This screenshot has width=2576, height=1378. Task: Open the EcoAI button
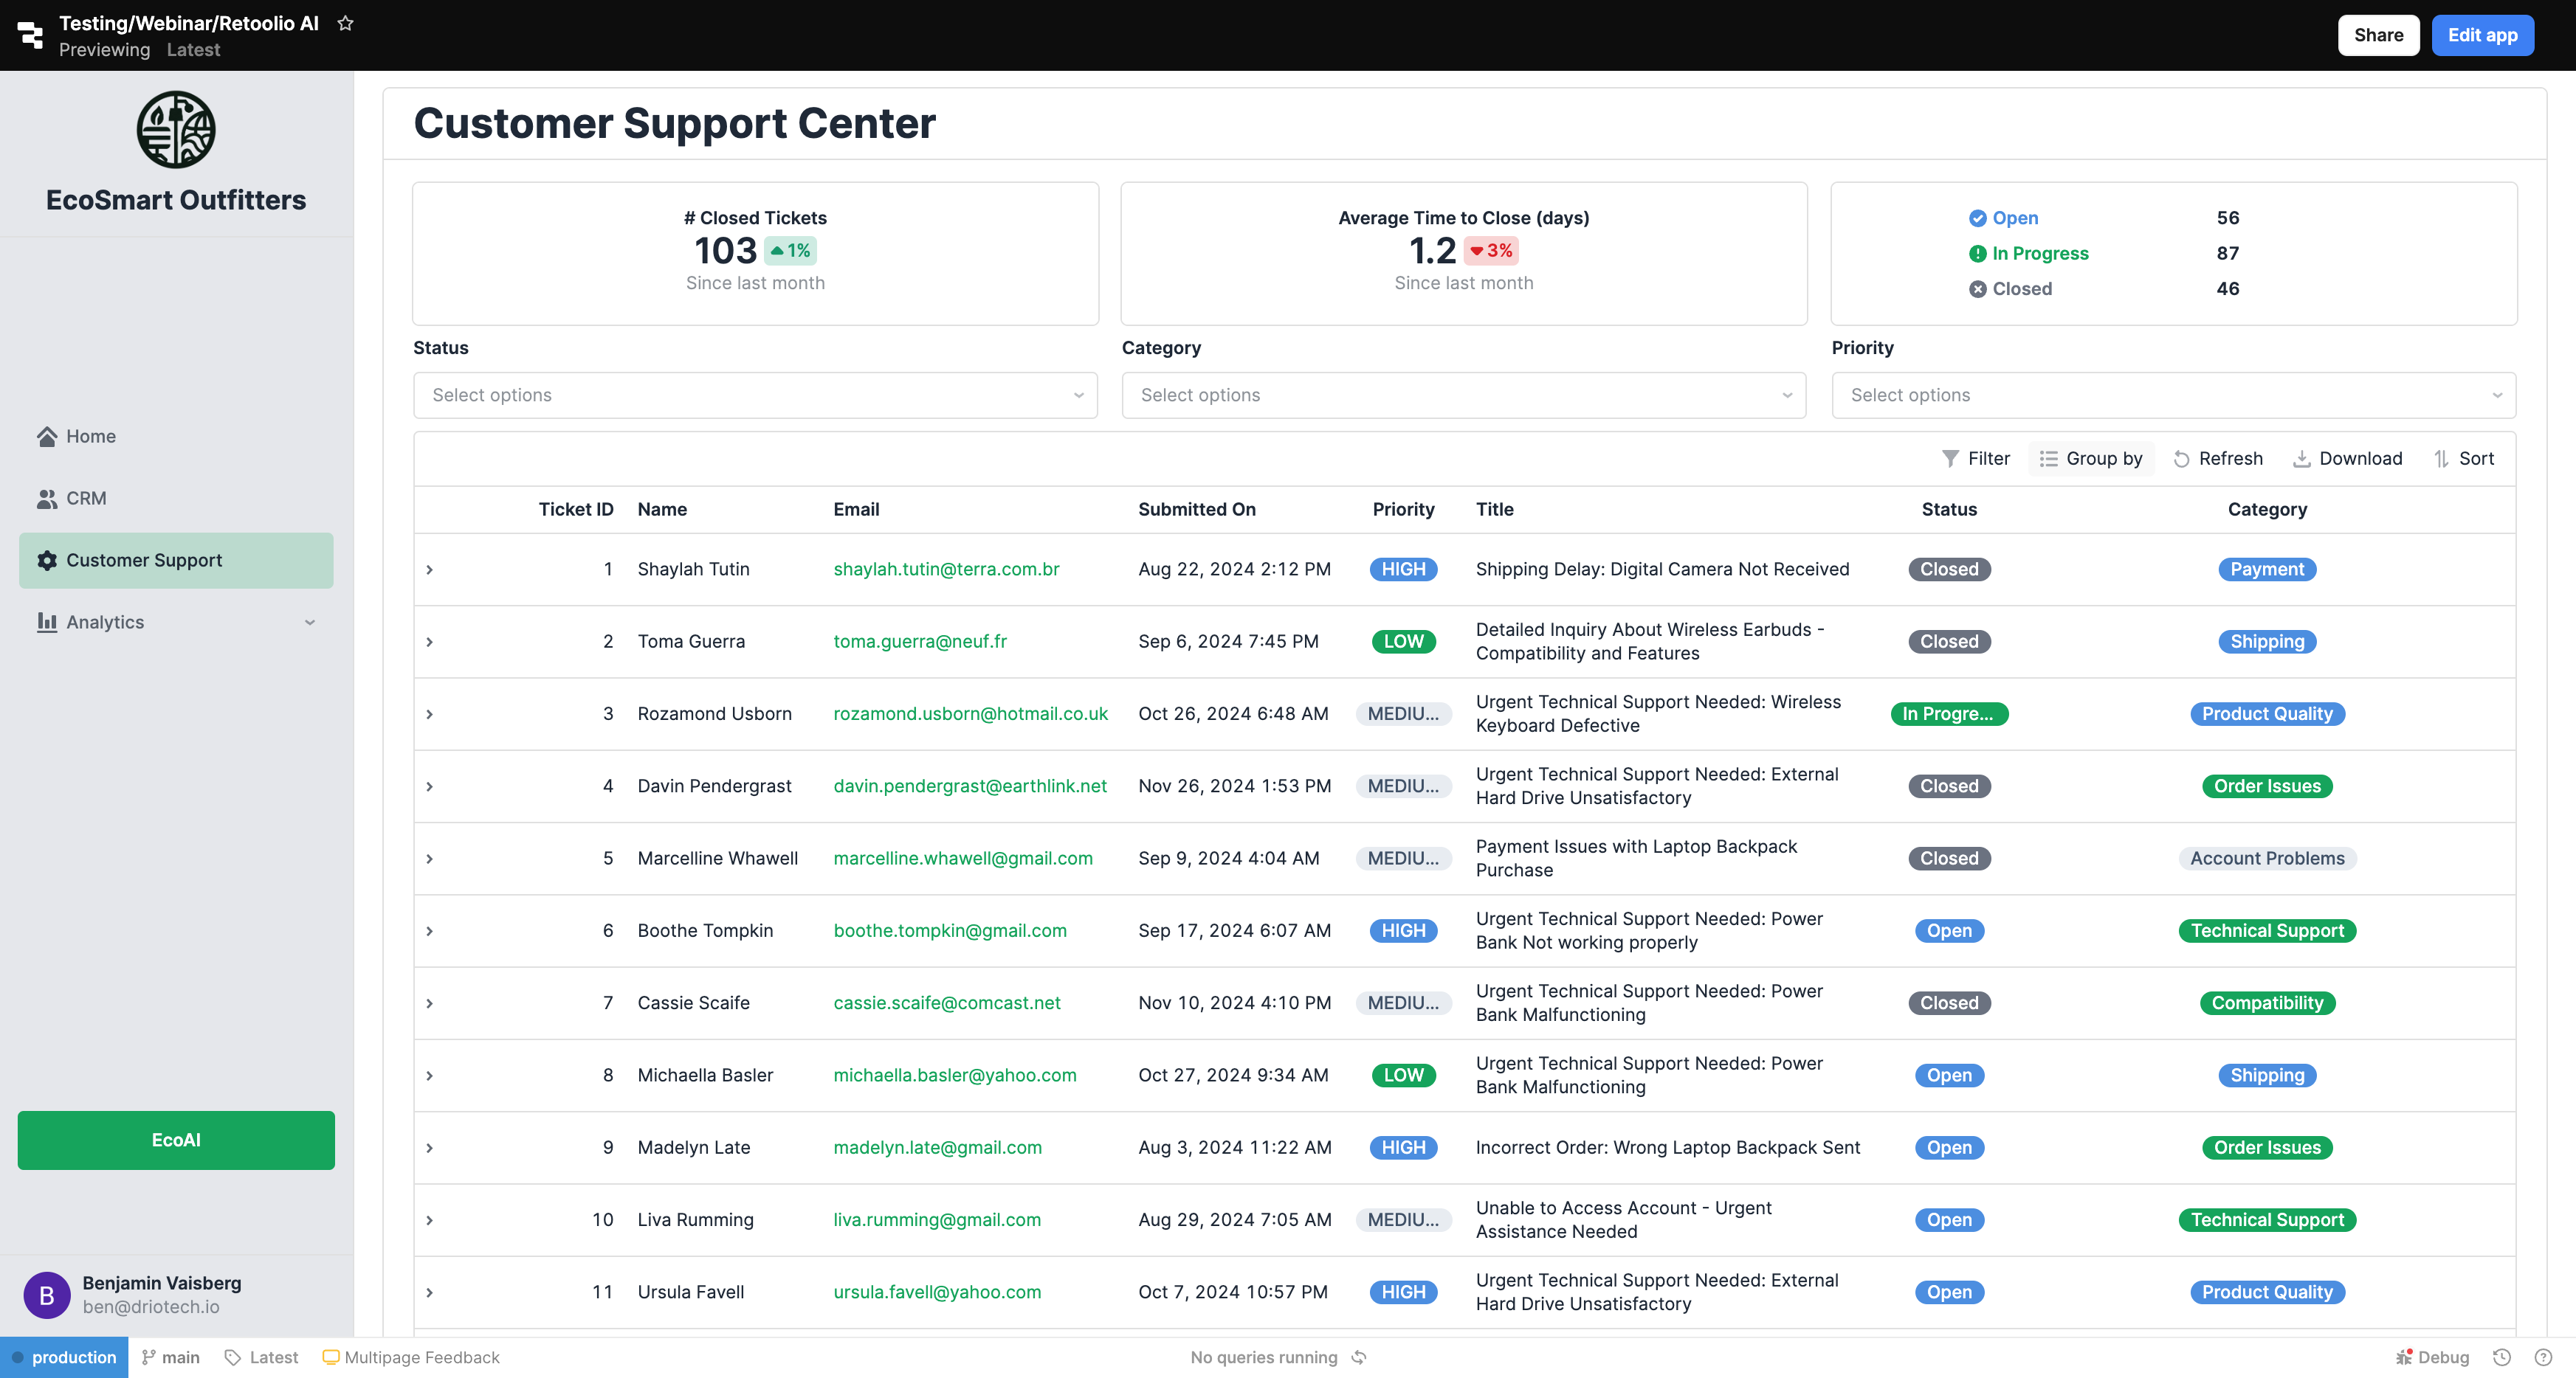point(176,1140)
